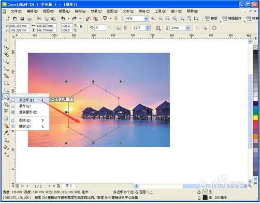
Task: Click the Export icon
Action: [95, 19]
